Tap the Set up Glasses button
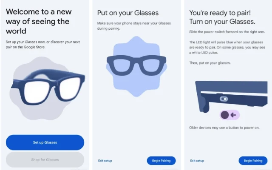 click(45, 142)
